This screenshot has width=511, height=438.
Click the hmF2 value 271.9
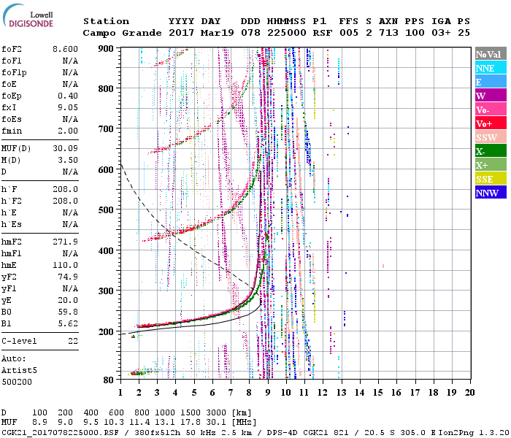tap(65, 242)
